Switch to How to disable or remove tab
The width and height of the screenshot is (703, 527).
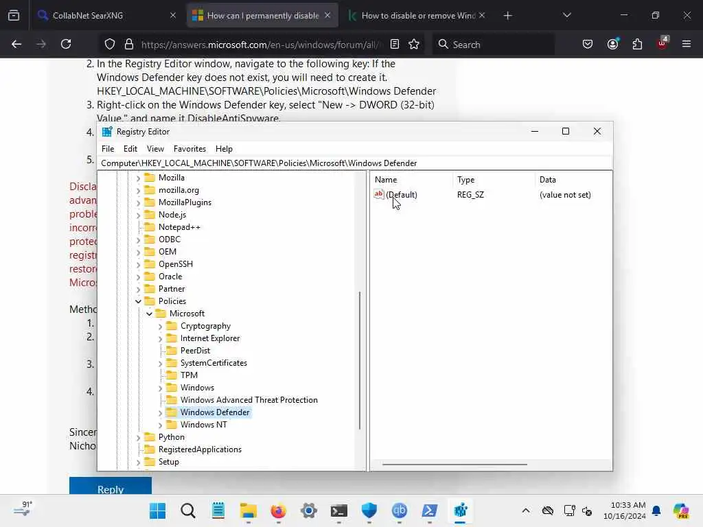pos(417,16)
